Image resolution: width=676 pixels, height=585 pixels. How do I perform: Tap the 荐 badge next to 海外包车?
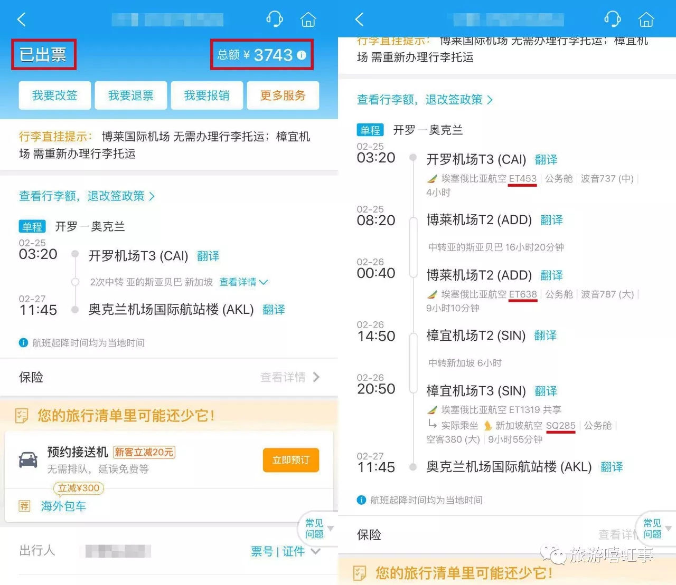coord(24,506)
